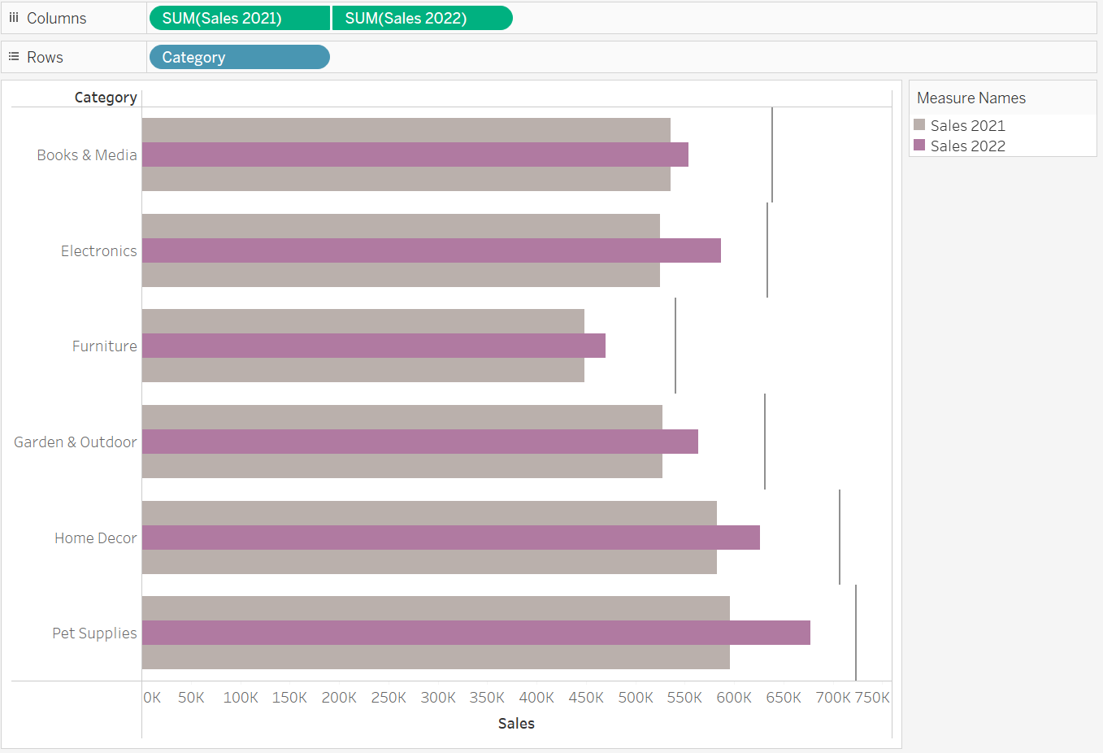The width and height of the screenshot is (1103, 753).
Task: Select the Home Decor row label
Action: 96,538
